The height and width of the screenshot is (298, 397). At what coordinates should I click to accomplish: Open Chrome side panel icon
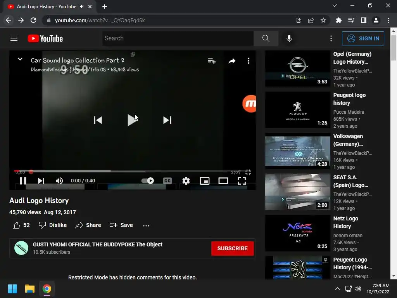coord(364,20)
